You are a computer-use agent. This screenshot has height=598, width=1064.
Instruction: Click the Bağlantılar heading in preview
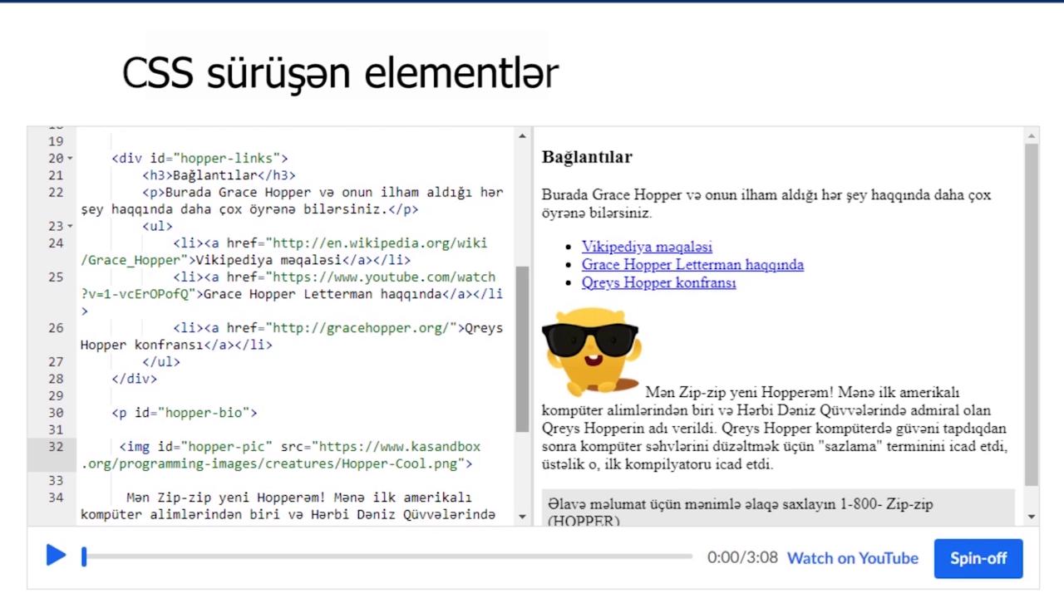[x=587, y=157]
